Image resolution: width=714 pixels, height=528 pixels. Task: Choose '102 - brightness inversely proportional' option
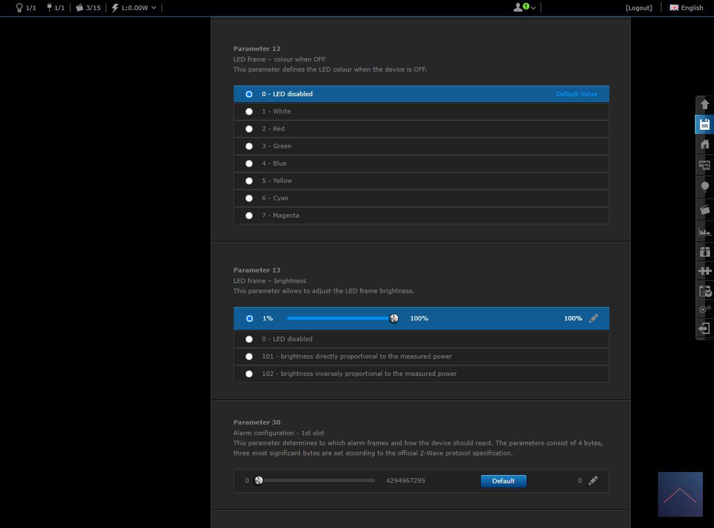pyautogui.click(x=249, y=374)
